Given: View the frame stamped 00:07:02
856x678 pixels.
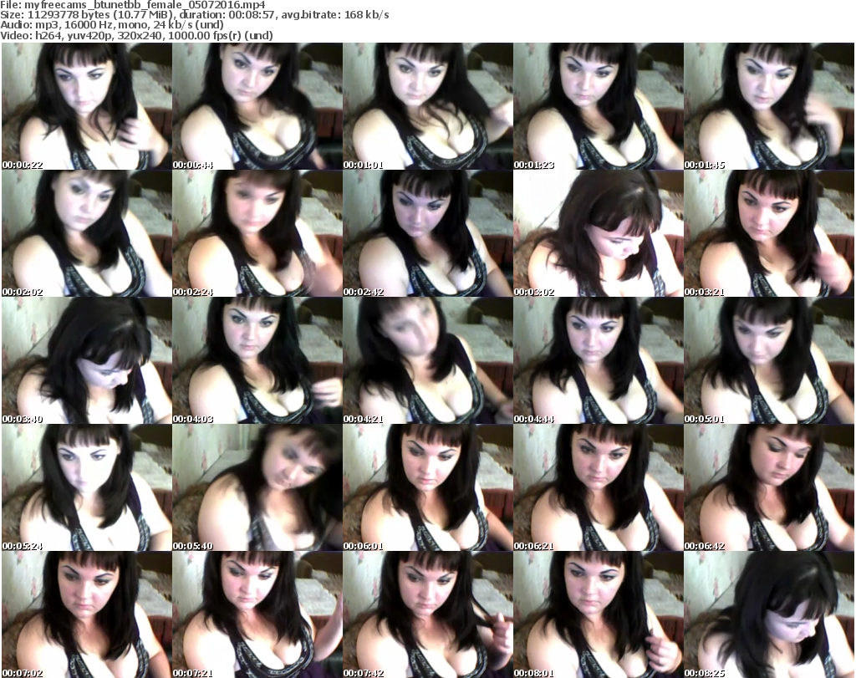Looking at the screenshot, I should coord(87,614).
